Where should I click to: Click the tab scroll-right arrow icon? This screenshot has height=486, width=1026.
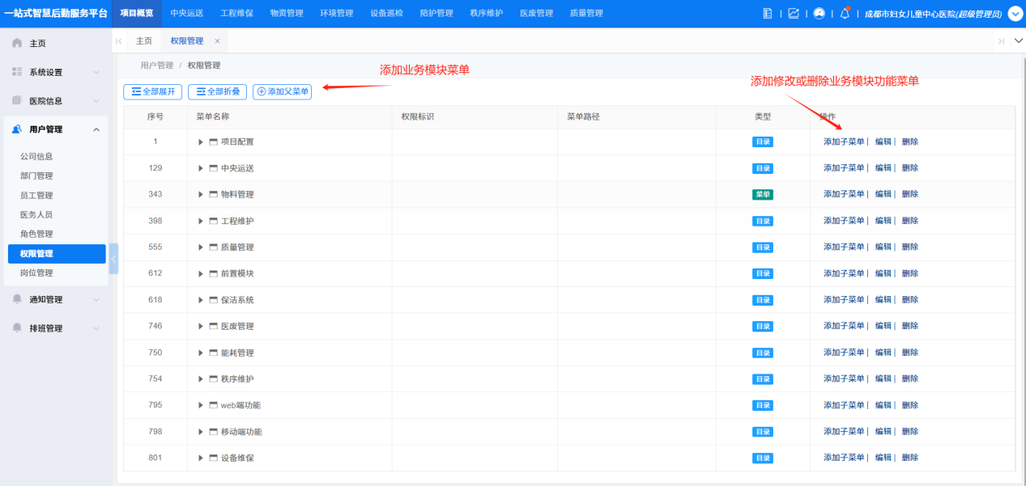[x=1002, y=41]
